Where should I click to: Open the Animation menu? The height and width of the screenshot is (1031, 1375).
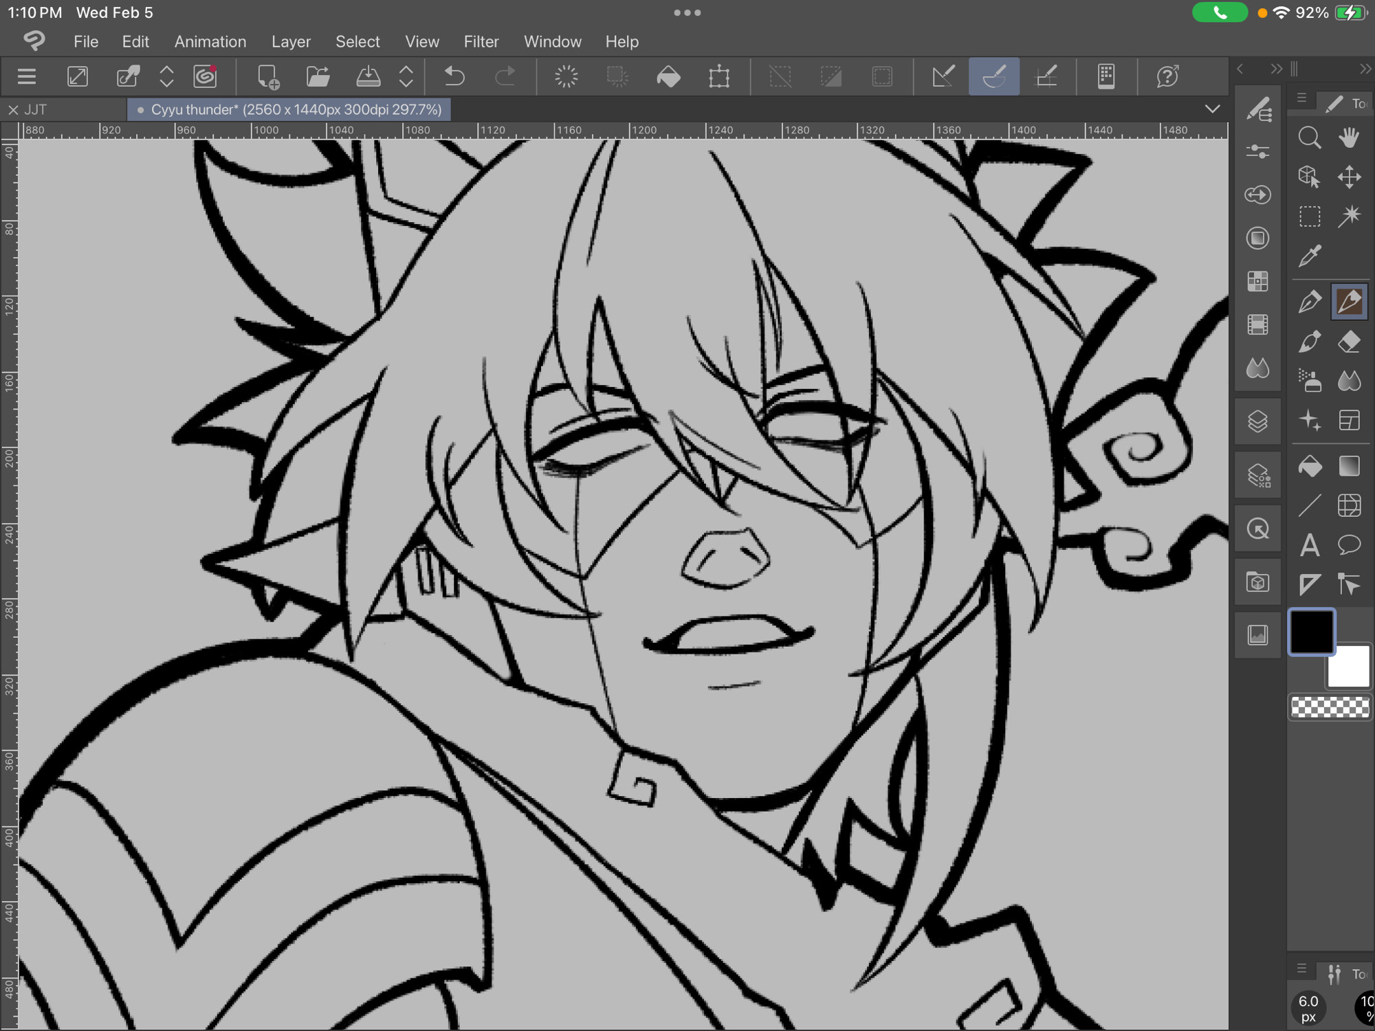(x=210, y=42)
